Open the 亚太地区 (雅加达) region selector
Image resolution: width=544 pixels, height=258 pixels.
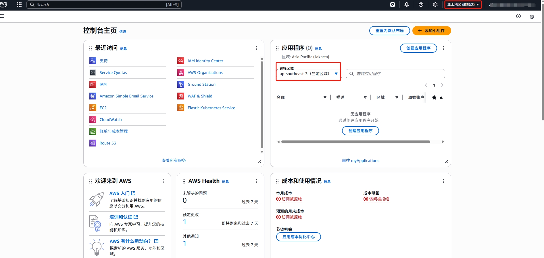(x=463, y=5)
